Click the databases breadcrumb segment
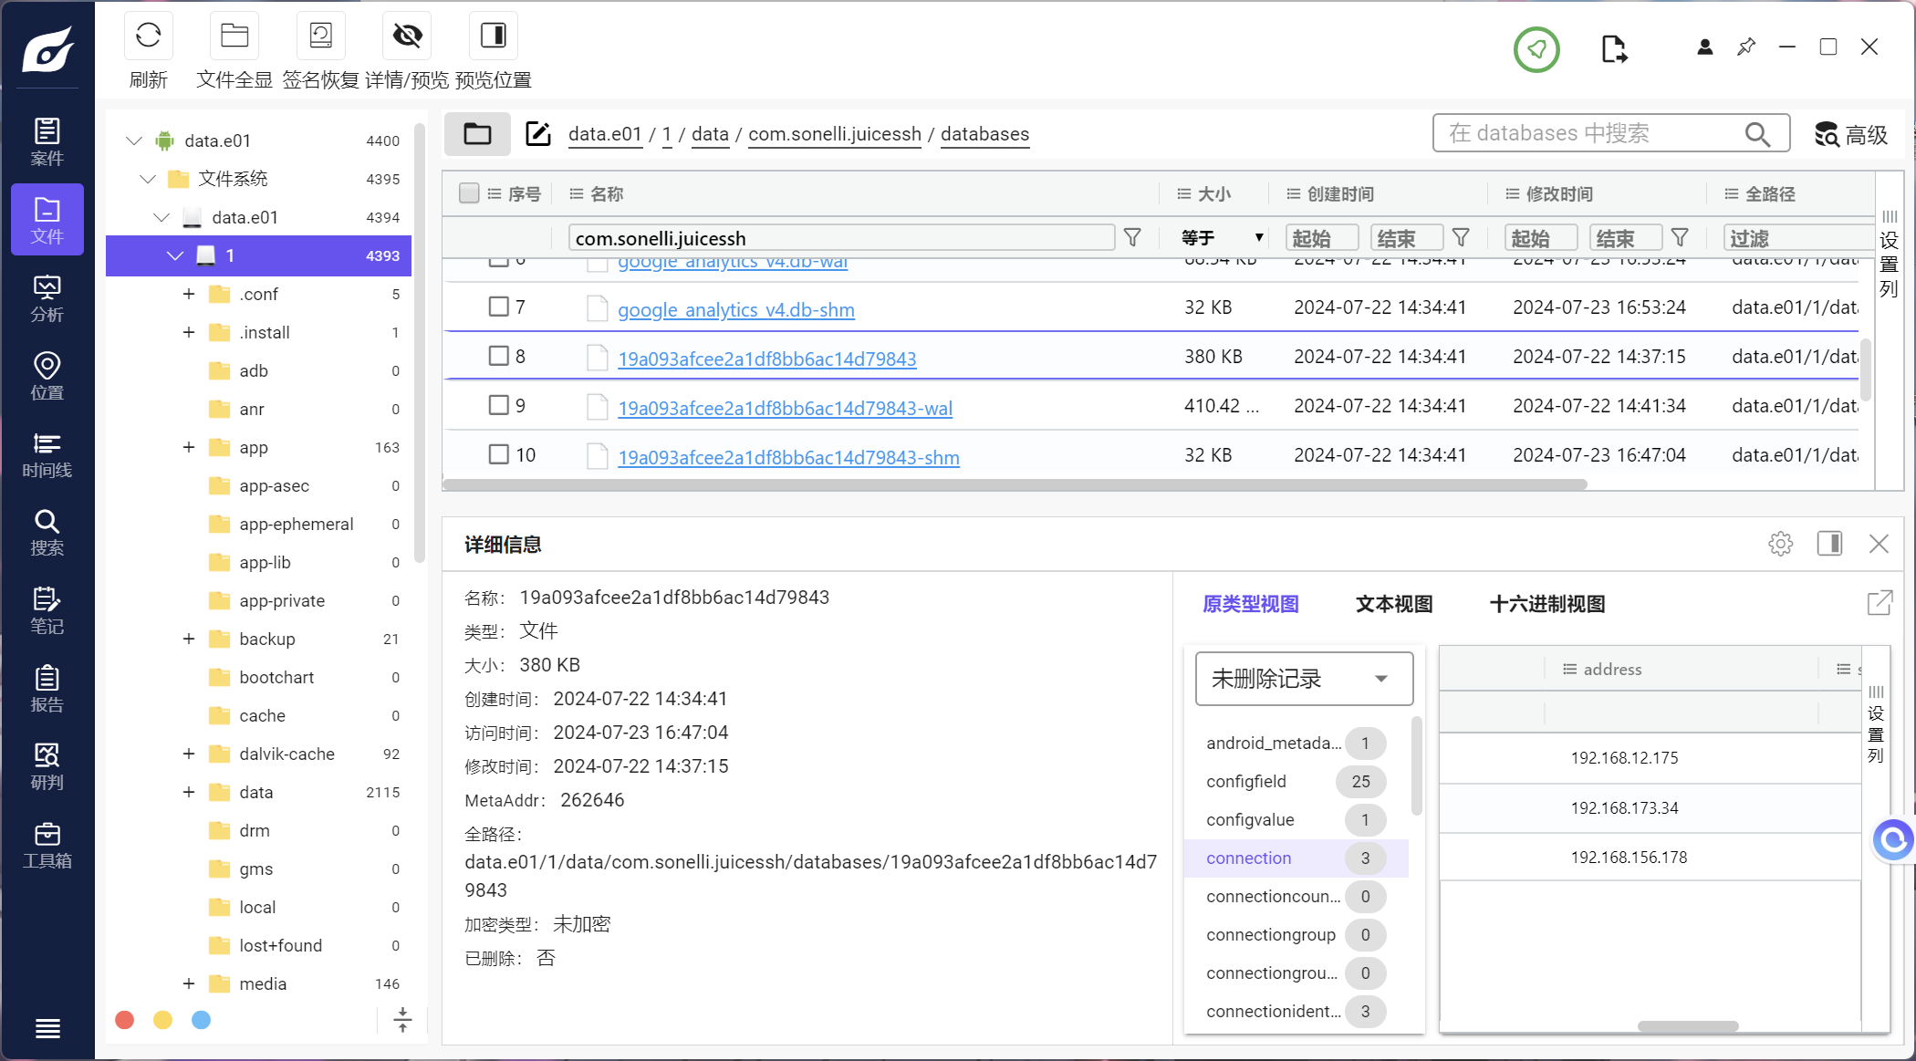 point(984,134)
